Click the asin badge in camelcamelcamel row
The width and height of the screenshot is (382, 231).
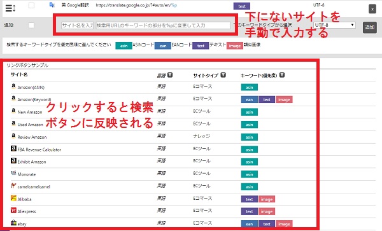(x=249, y=186)
